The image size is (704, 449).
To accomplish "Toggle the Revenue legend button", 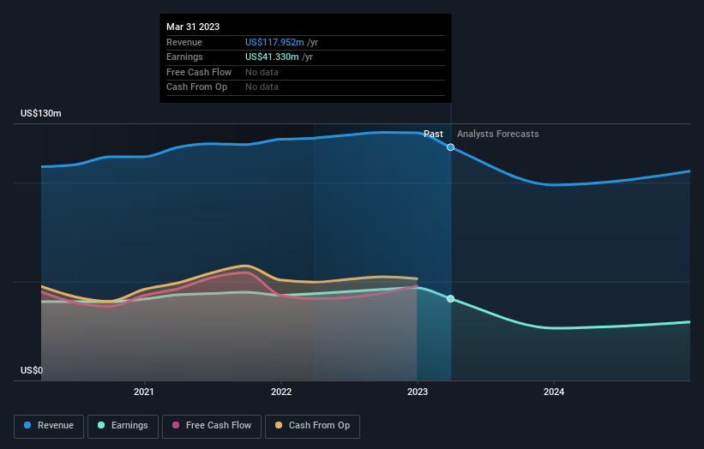I will pos(49,426).
